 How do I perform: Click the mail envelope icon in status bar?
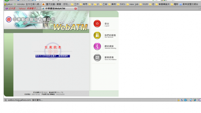click(200, 100)
